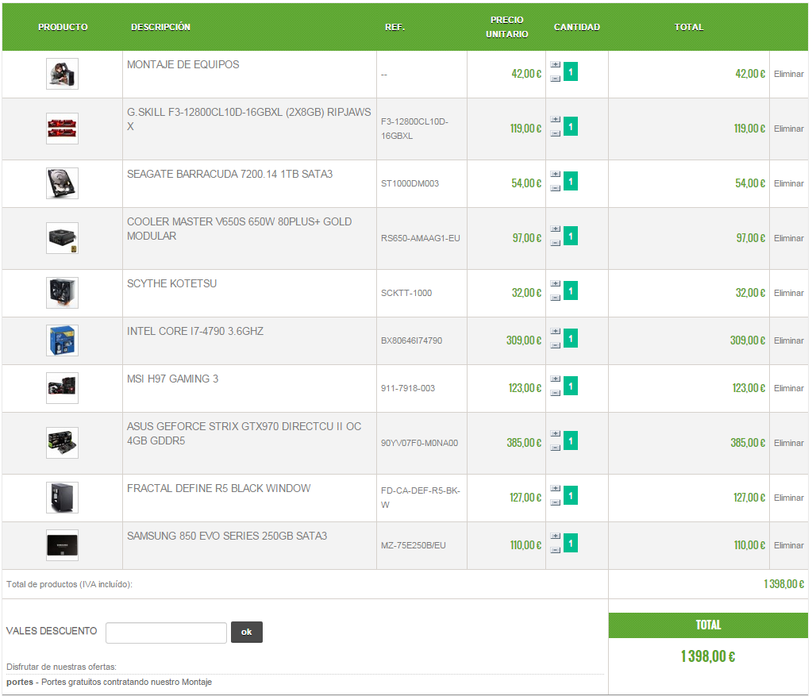
Task: Click SCYTHE KOTETSU description text
Action: (x=172, y=284)
